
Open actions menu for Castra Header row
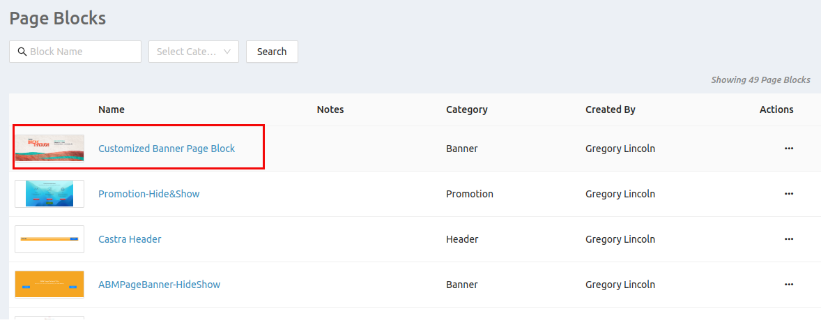[x=788, y=239]
